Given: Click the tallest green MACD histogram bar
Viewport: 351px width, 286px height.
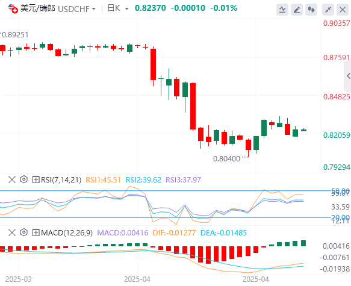Looking at the screenshot, I should [303, 243].
